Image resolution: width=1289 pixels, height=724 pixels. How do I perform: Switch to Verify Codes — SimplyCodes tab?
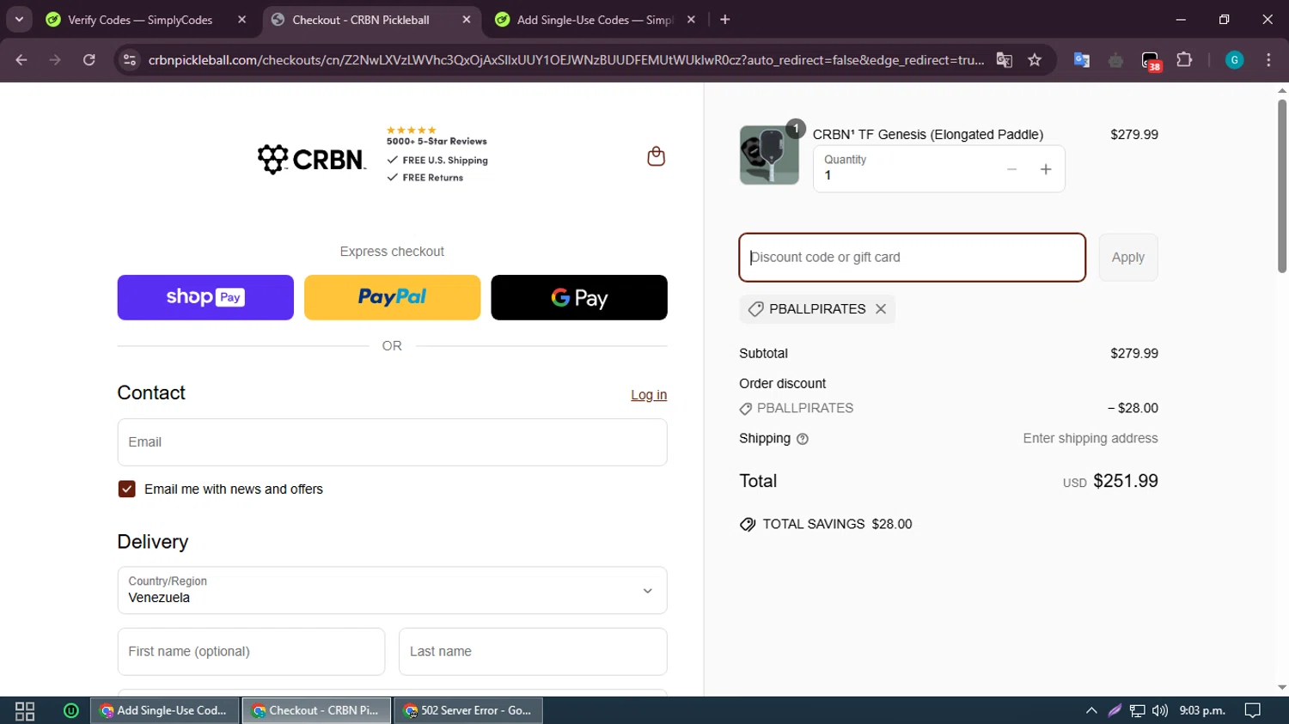click(x=140, y=20)
